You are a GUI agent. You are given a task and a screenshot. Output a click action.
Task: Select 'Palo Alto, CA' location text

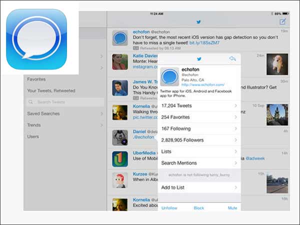click(x=193, y=80)
